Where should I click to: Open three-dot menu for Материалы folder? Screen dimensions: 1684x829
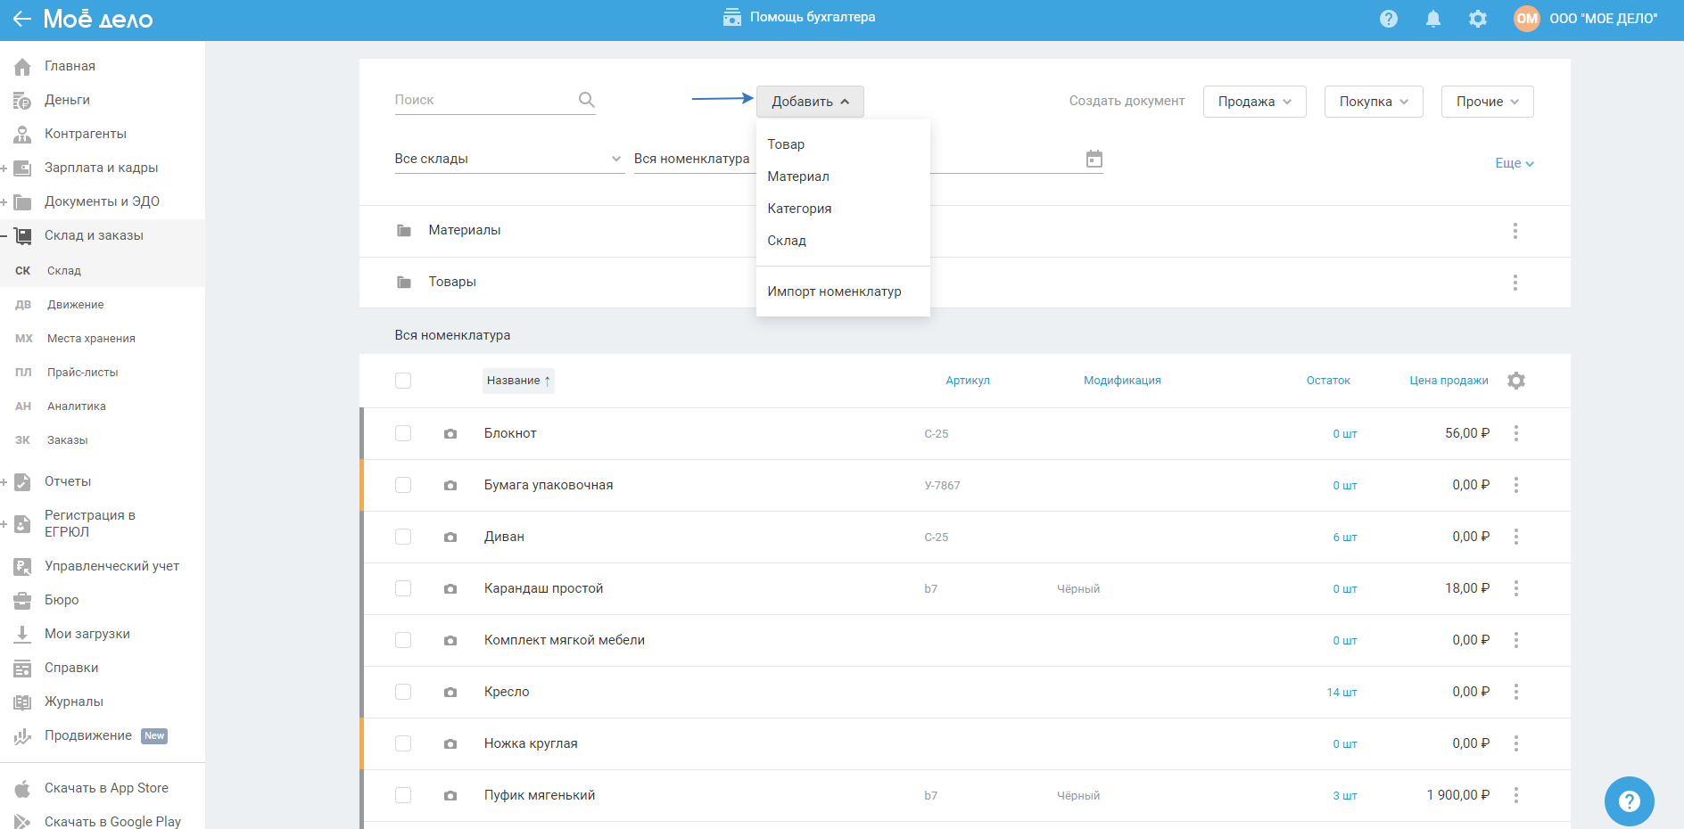pyautogui.click(x=1515, y=231)
